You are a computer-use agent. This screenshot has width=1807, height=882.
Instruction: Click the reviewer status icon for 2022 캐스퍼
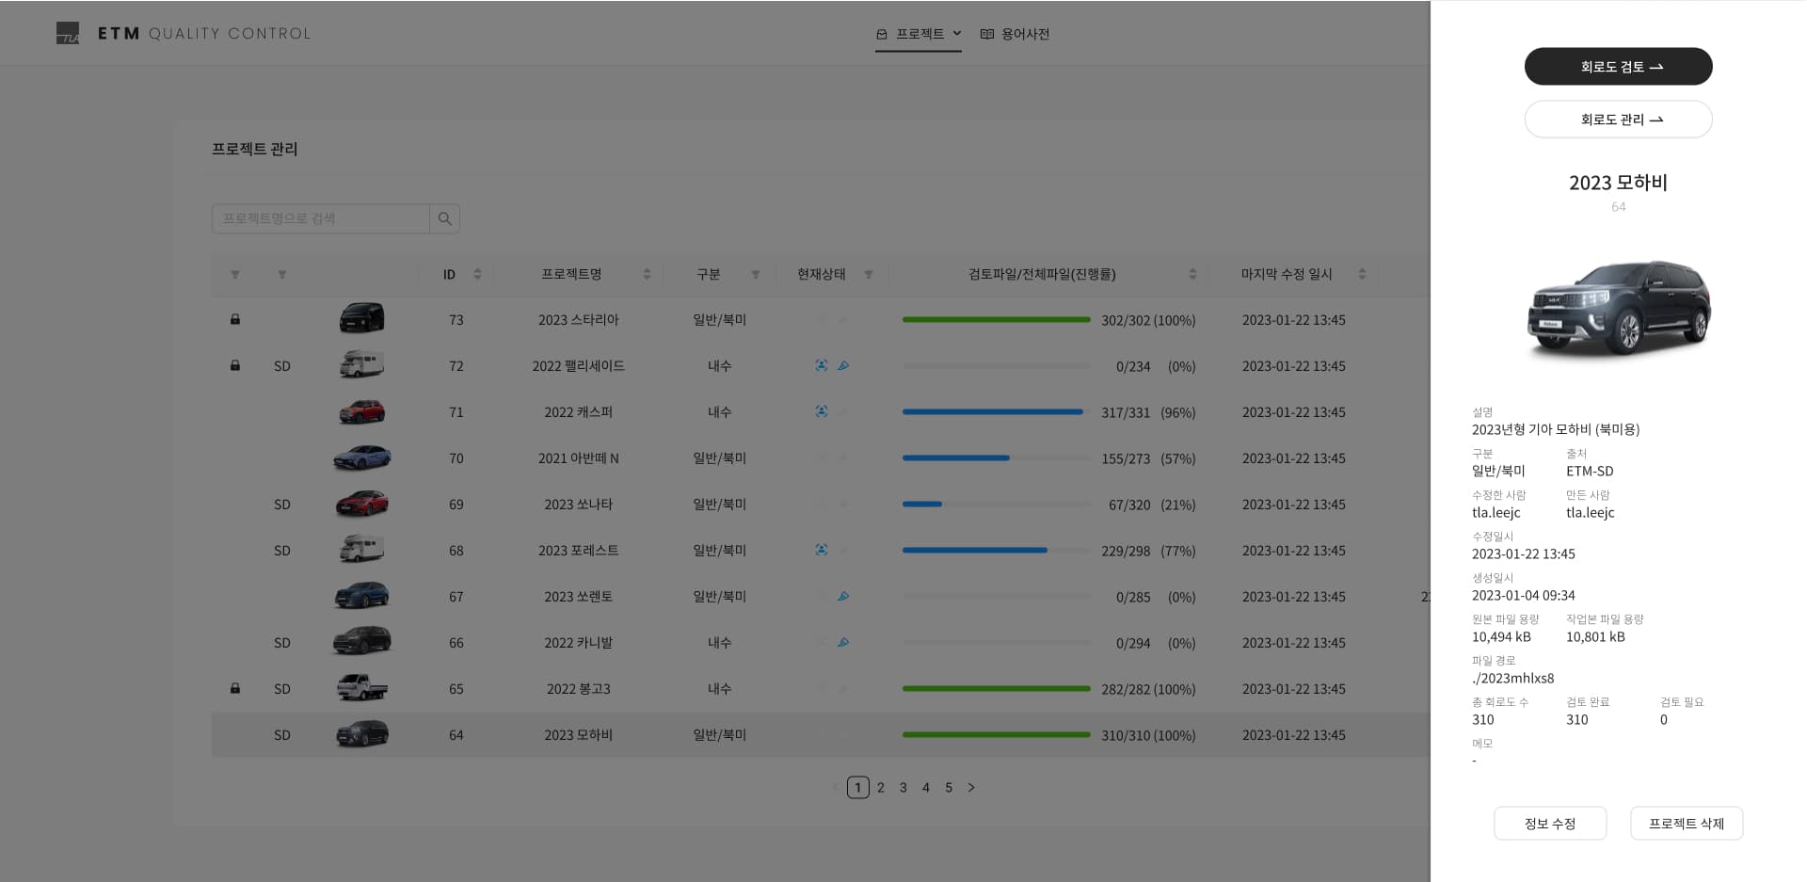click(822, 411)
